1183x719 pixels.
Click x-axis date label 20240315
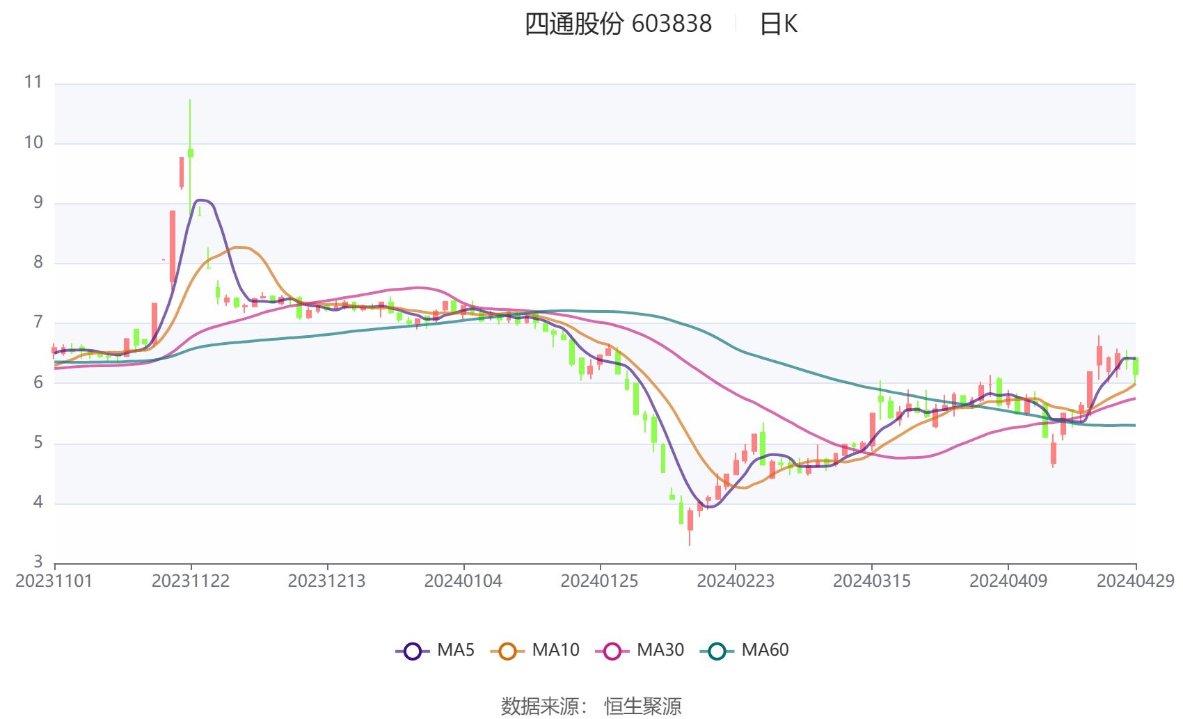pos(872,581)
